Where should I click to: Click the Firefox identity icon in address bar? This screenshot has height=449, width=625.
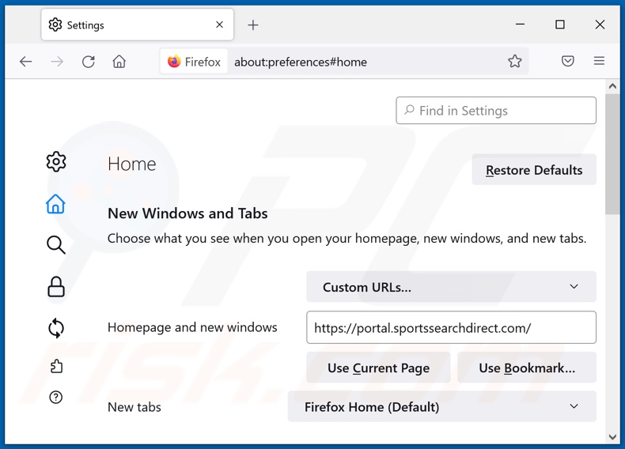tap(194, 62)
